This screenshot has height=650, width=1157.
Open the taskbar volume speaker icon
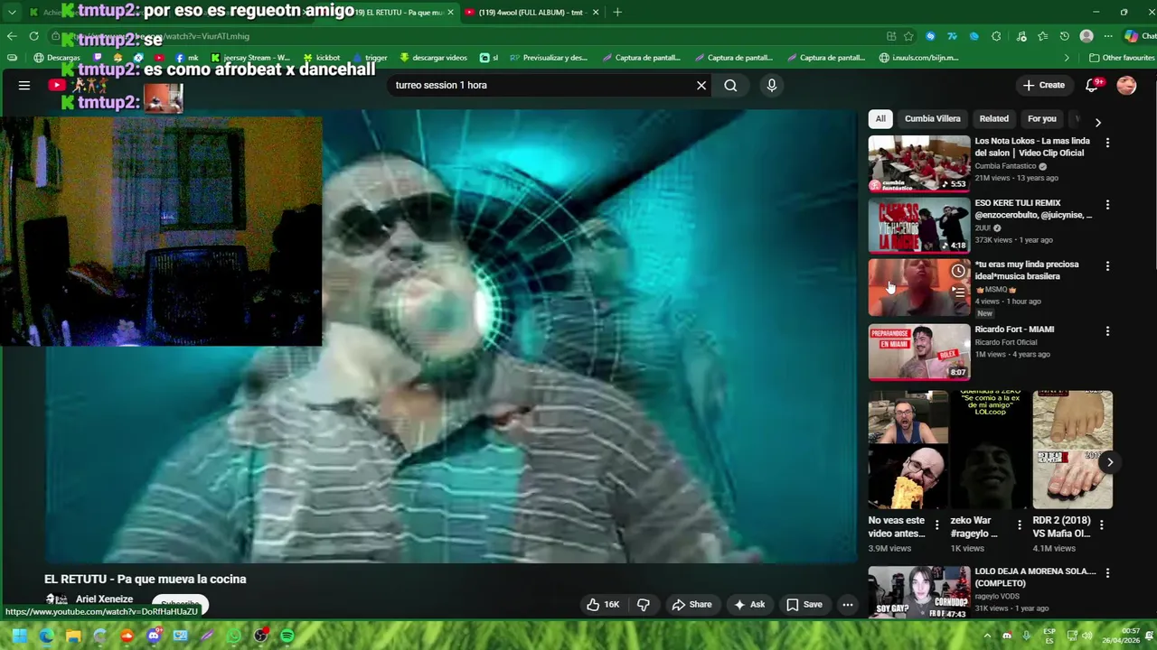pos(1086,636)
